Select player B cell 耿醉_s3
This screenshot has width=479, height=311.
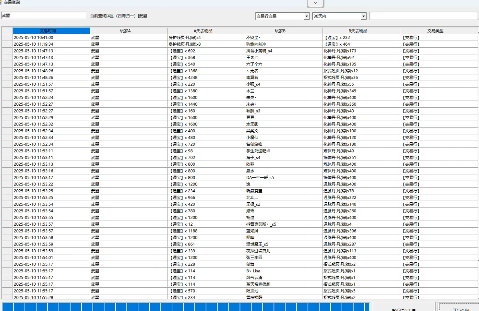(284, 111)
